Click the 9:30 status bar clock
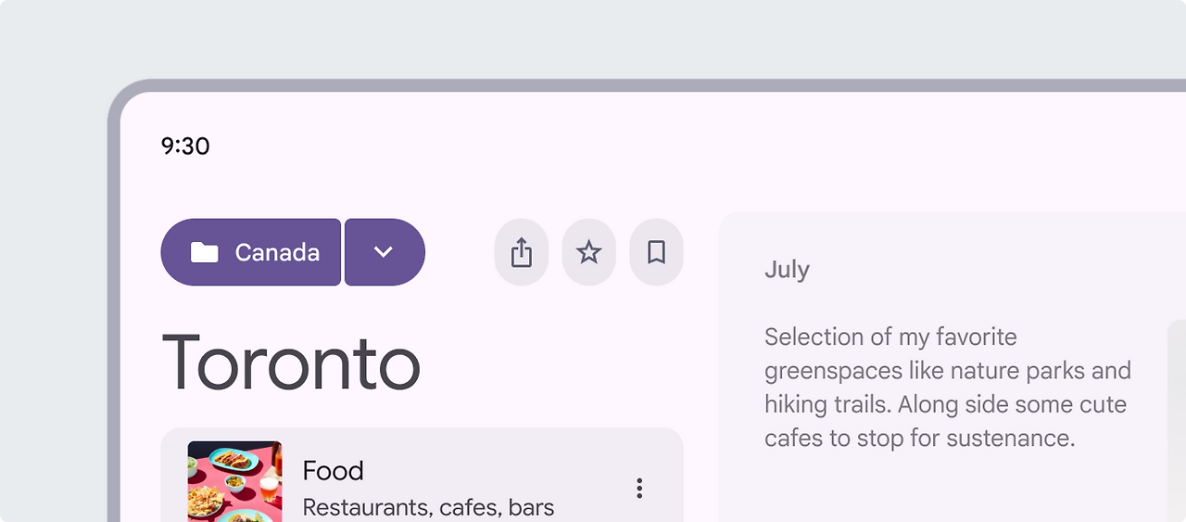Screen dimensions: 1186x522 pos(185,146)
